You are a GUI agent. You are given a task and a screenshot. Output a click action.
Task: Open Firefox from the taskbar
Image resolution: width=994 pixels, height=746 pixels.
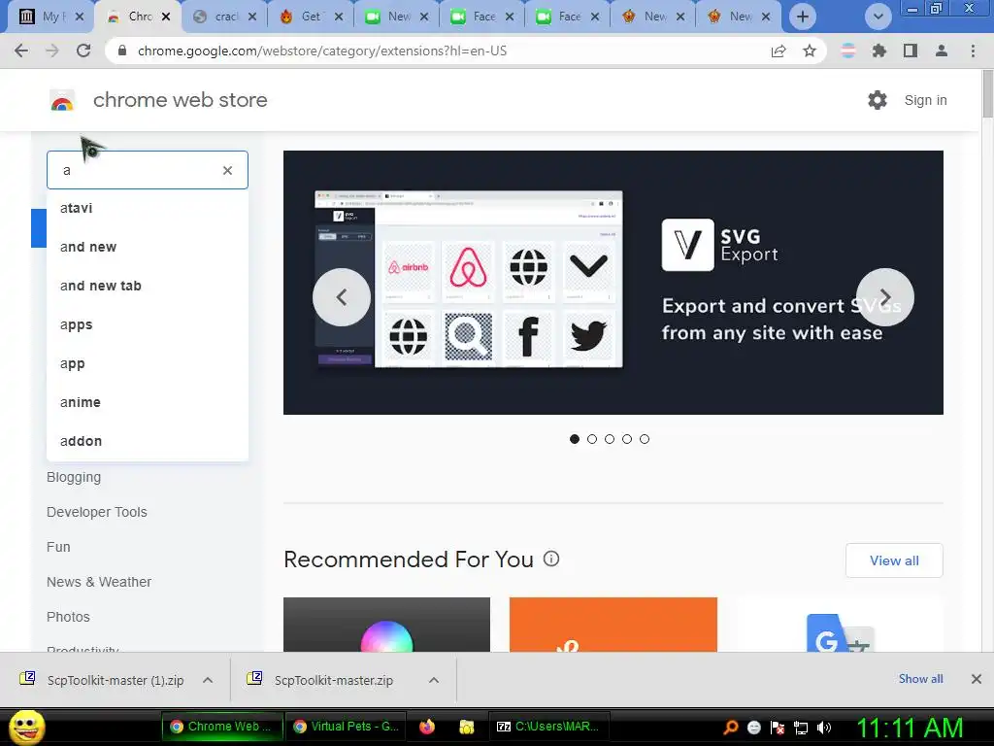click(x=427, y=727)
